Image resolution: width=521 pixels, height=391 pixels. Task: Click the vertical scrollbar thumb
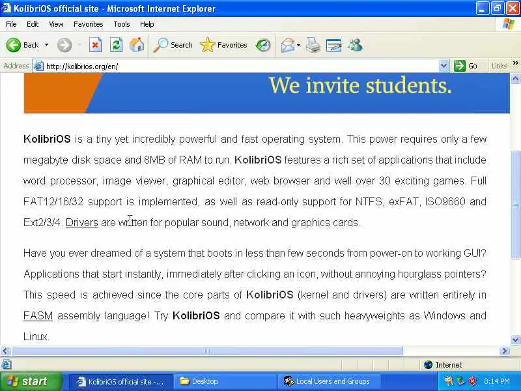[515, 204]
